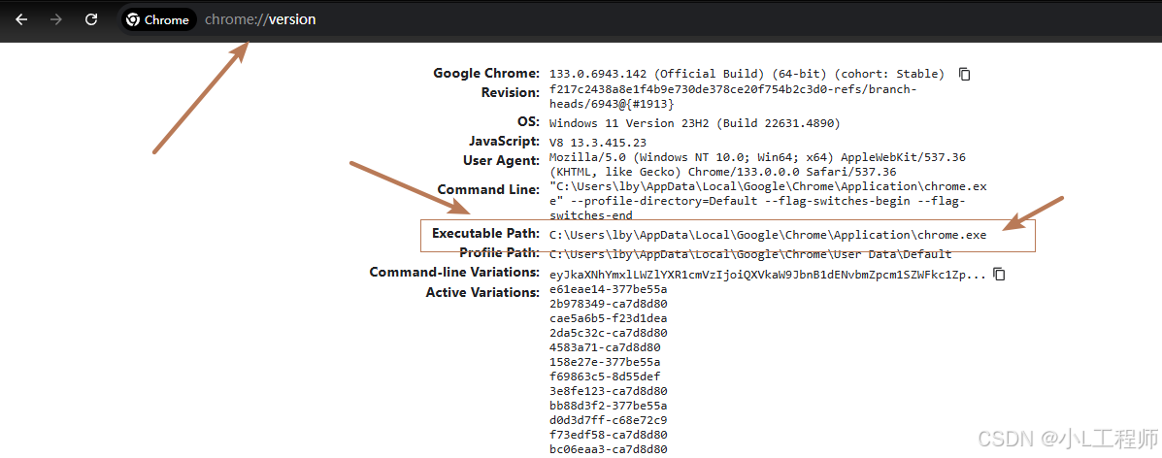Click the Command Line value text
Viewport: 1162px width, 458px height.
pos(768,201)
